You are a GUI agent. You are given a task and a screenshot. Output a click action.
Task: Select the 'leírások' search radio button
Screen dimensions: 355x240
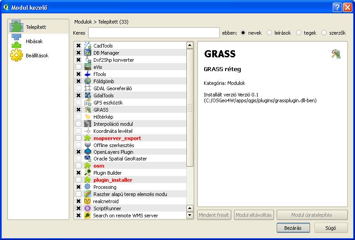tap(269, 33)
